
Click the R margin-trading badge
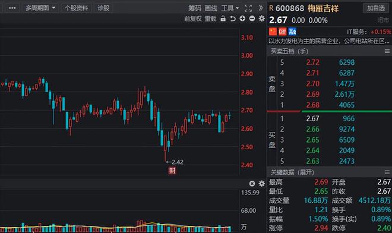click(x=271, y=8)
